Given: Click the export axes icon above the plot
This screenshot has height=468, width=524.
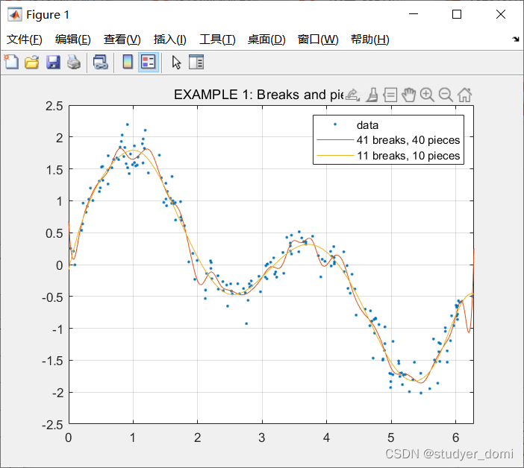Looking at the screenshot, I should [352, 95].
